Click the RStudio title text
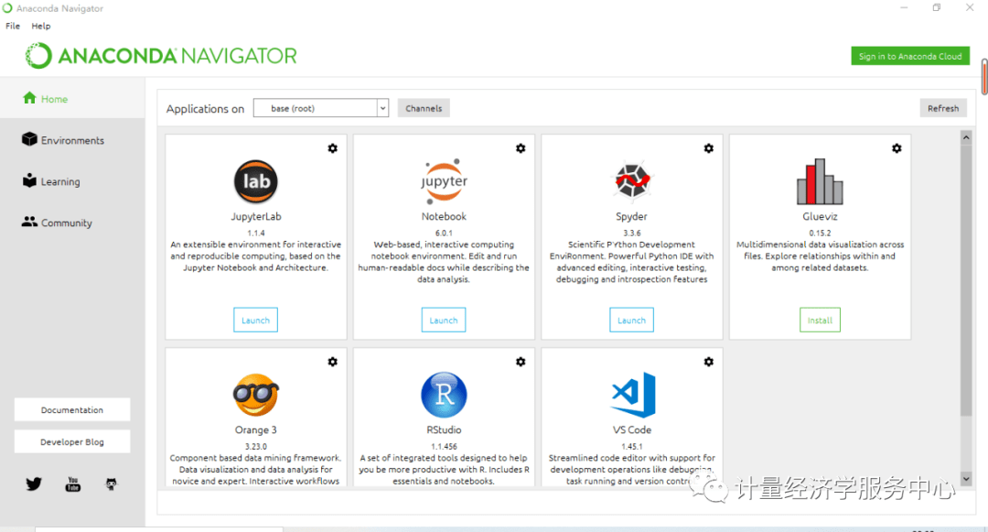Viewport: 988px width, 532px height. pos(444,429)
